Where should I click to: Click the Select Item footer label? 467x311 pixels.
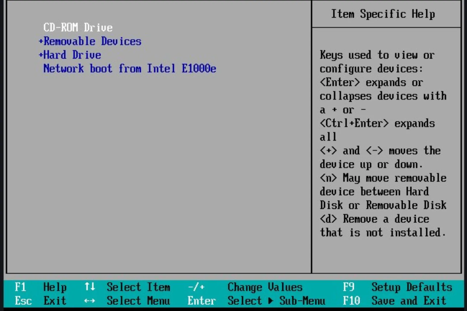[138, 287]
